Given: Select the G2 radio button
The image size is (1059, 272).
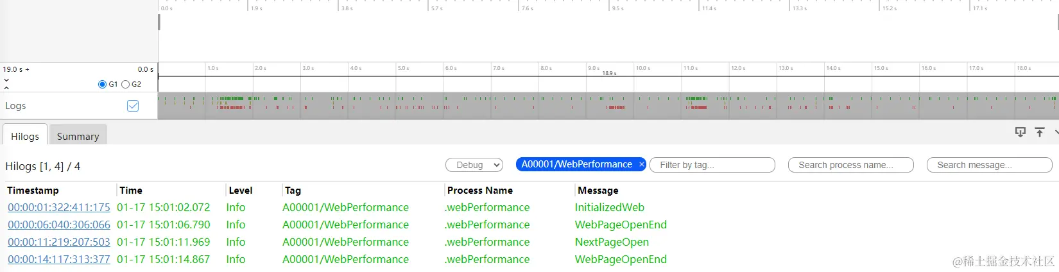Looking at the screenshot, I should [x=126, y=84].
